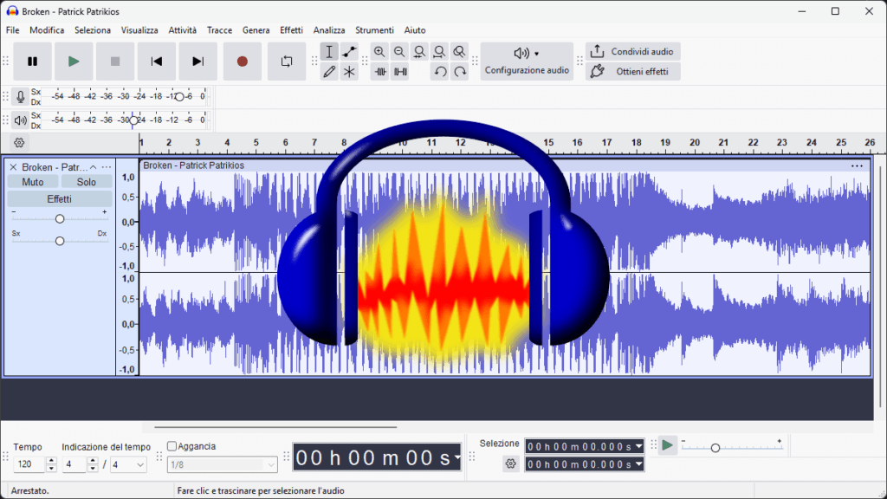Click the Zoom In magnifier icon

coord(379,52)
